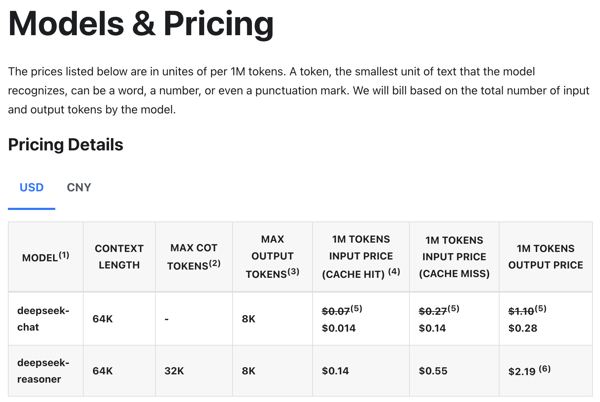Click the 32K max COT tokens cell
Screen dimensions: 600x402
coord(174,371)
